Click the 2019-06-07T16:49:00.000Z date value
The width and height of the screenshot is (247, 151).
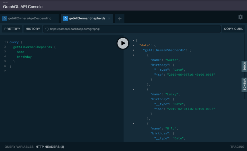point(191,75)
